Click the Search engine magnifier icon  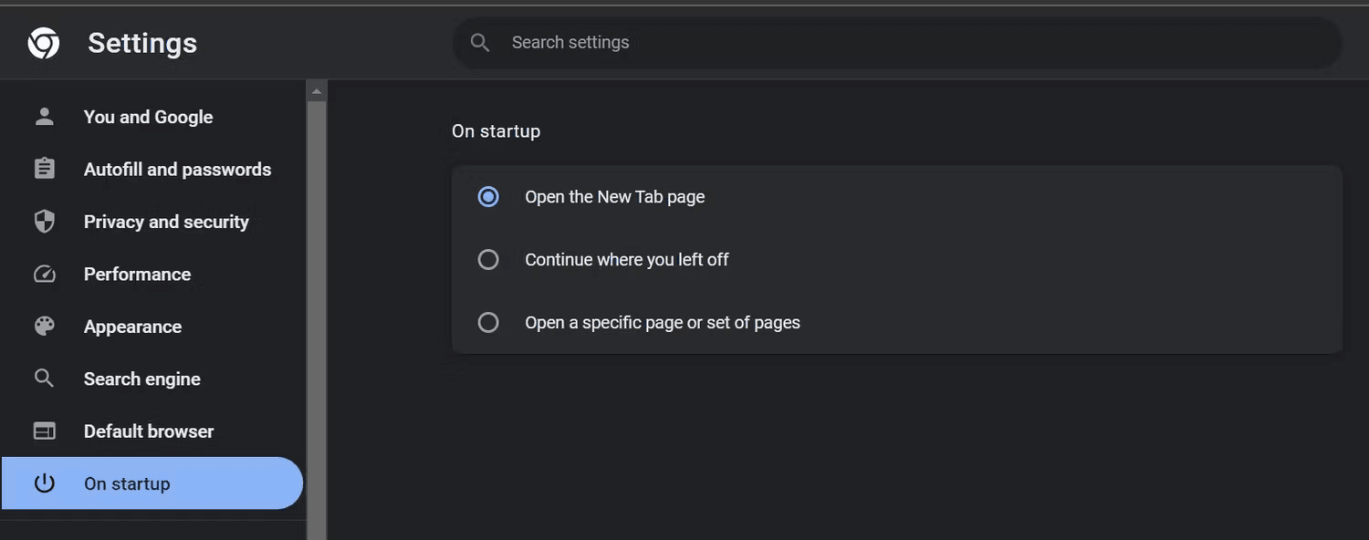point(44,378)
